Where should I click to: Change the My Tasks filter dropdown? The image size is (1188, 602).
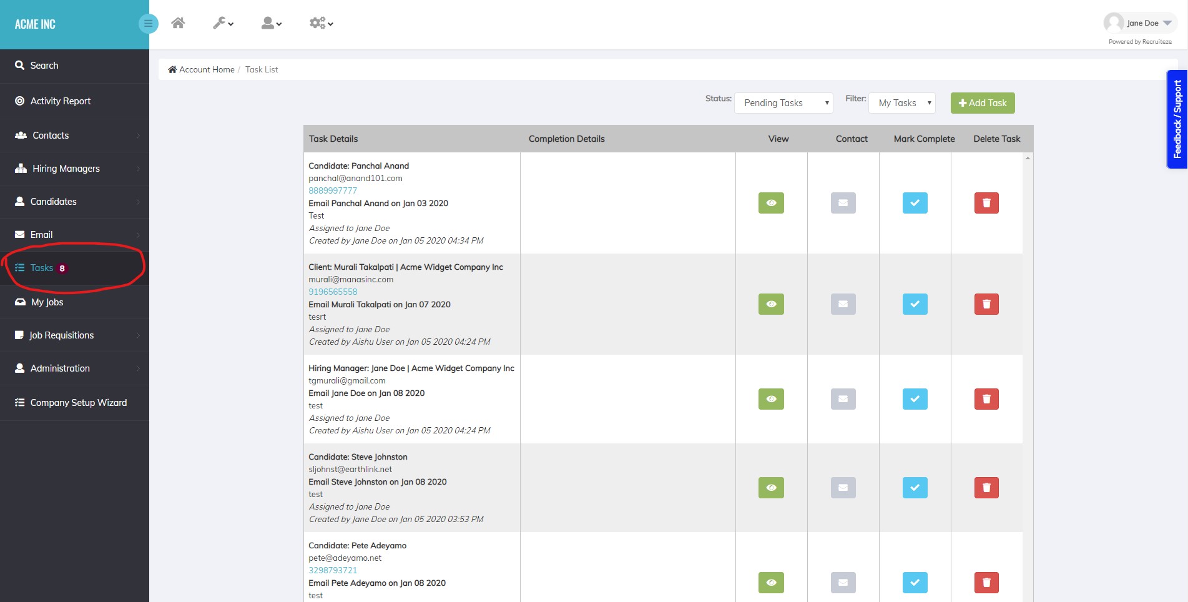[901, 102]
